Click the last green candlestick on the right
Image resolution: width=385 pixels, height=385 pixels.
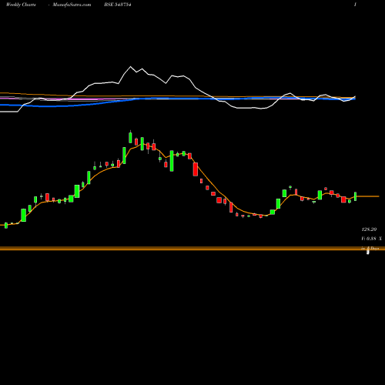click(356, 196)
